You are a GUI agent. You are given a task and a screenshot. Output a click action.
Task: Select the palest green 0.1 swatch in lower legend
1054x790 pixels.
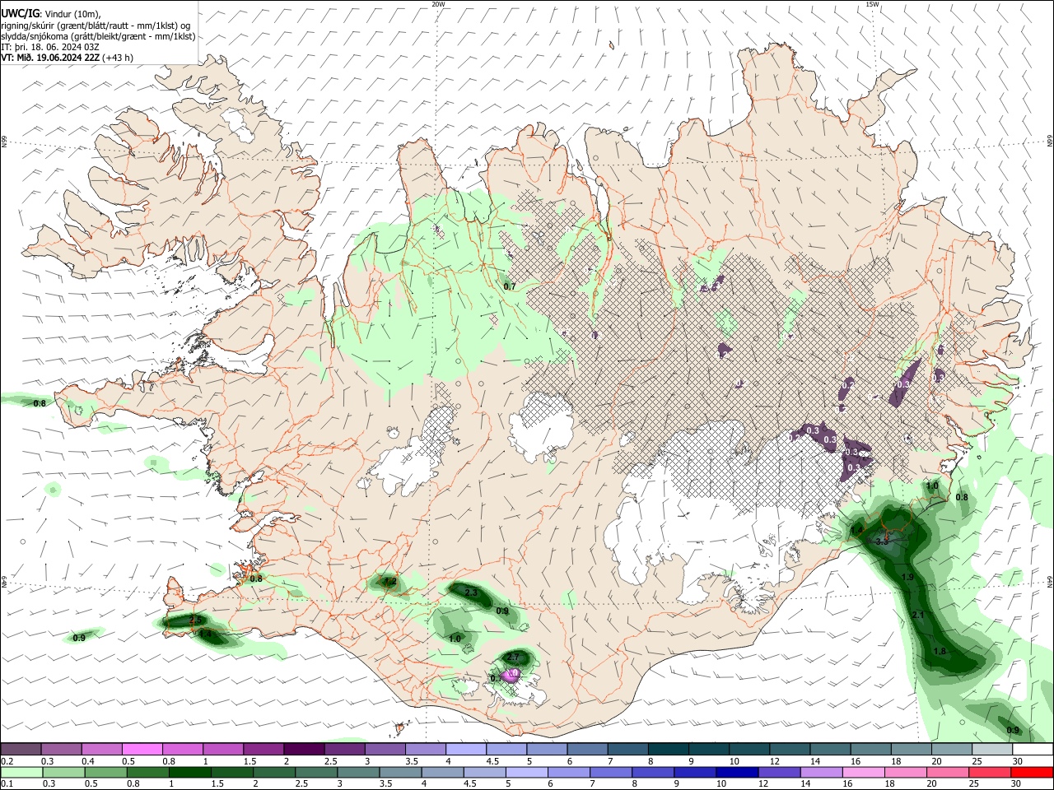(21, 773)
